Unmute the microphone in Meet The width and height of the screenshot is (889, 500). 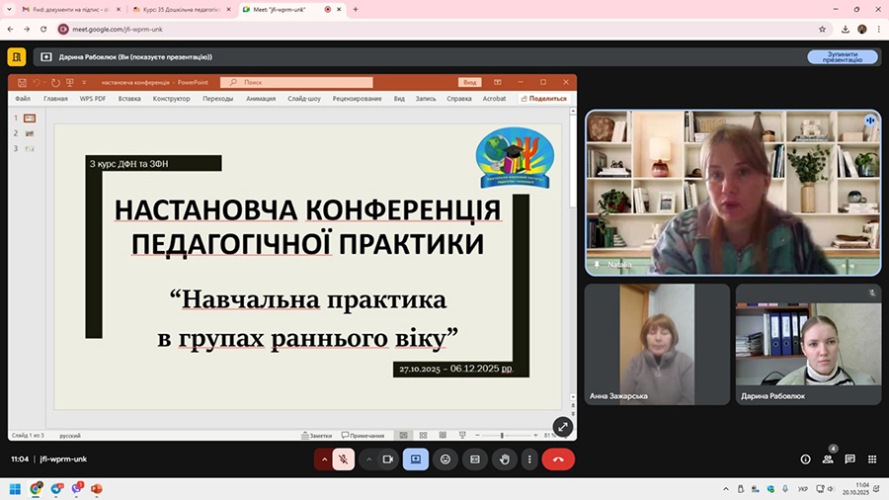click(x=344, y=458)
